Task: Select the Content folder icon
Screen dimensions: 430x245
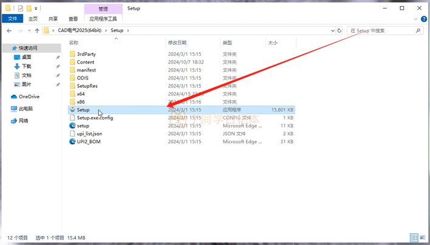Action: pos(72,62)
